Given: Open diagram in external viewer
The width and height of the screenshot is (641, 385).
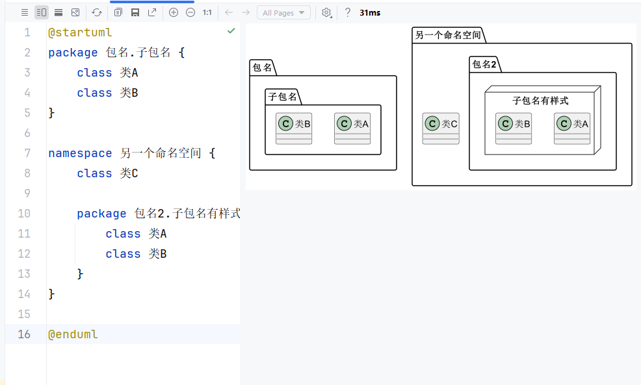Looking at the screenshot, I should 152,12.
